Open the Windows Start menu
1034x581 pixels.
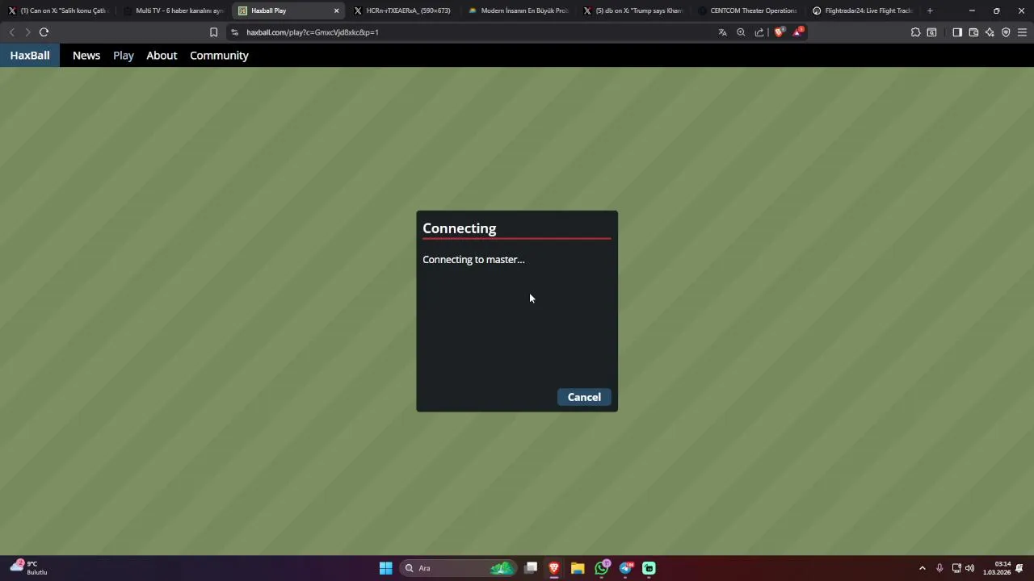click(x=386, y=568)
